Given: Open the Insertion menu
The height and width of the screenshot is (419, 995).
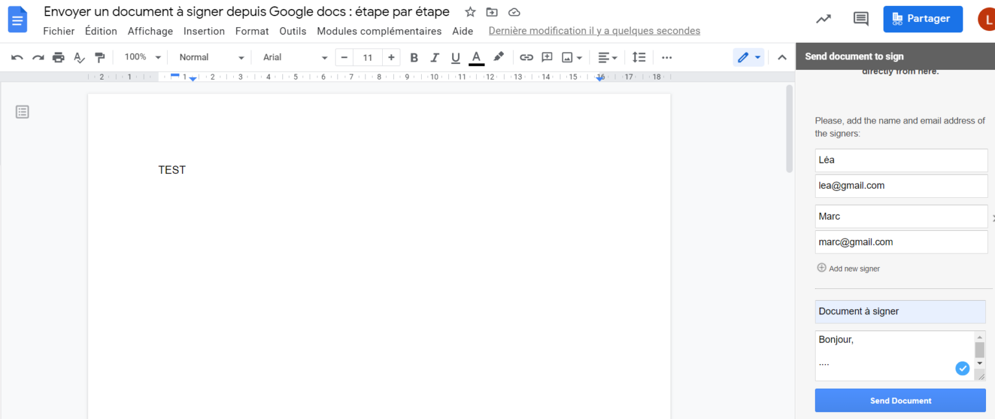Looking at the screenshot, I should click(204, 30).
